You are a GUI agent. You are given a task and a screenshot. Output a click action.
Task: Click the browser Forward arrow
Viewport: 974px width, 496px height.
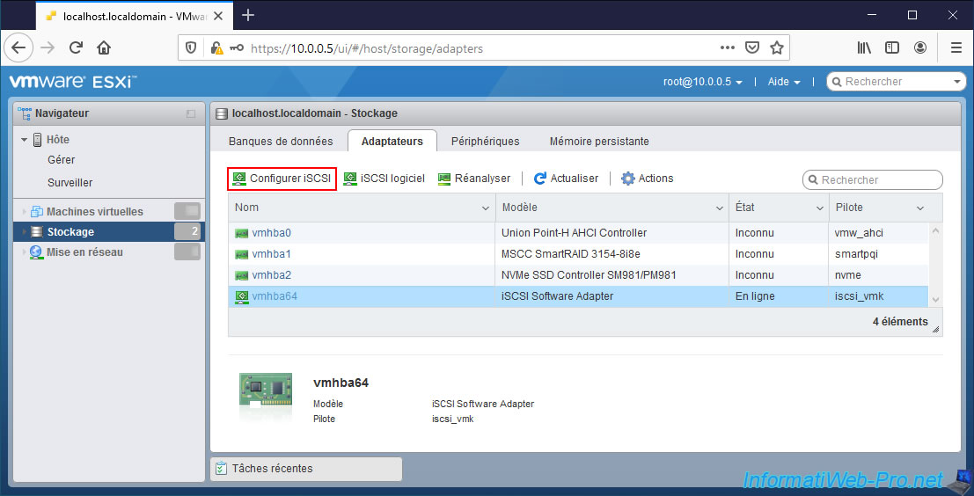point(48,47)
